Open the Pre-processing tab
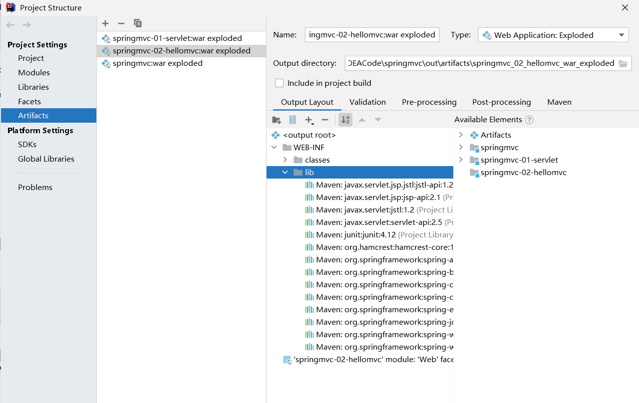The image size is (639, 403). [429, 102]
